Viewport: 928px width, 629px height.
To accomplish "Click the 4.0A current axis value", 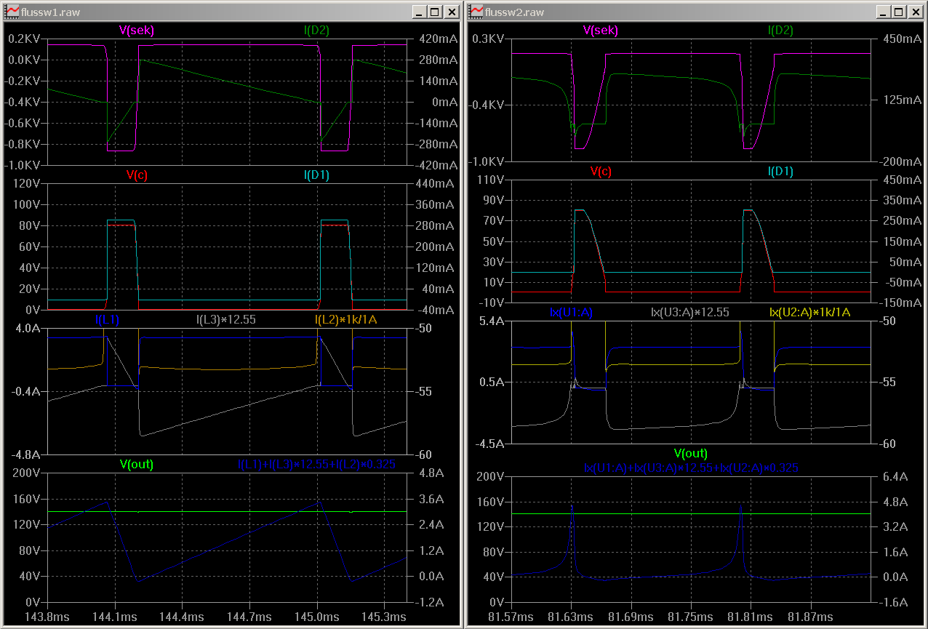I will [27, 328].
